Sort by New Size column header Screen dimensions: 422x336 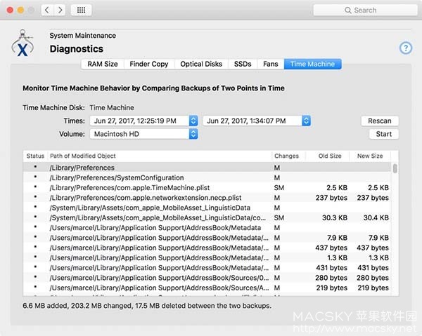click(370, 156)
